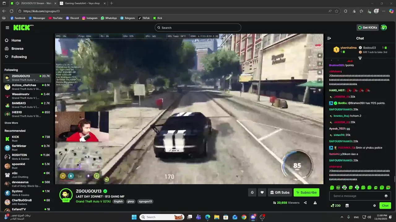
Task: Click the 230 channel points balance
Action: click(335, 206)
